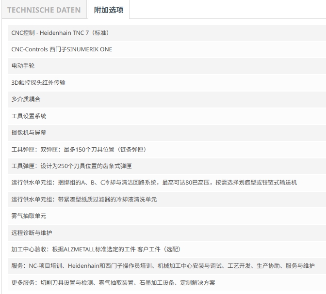326x294 pixels.
Task: Select the 加工中心验收 ALZMETALL row
Action: (x=167, y=249)
